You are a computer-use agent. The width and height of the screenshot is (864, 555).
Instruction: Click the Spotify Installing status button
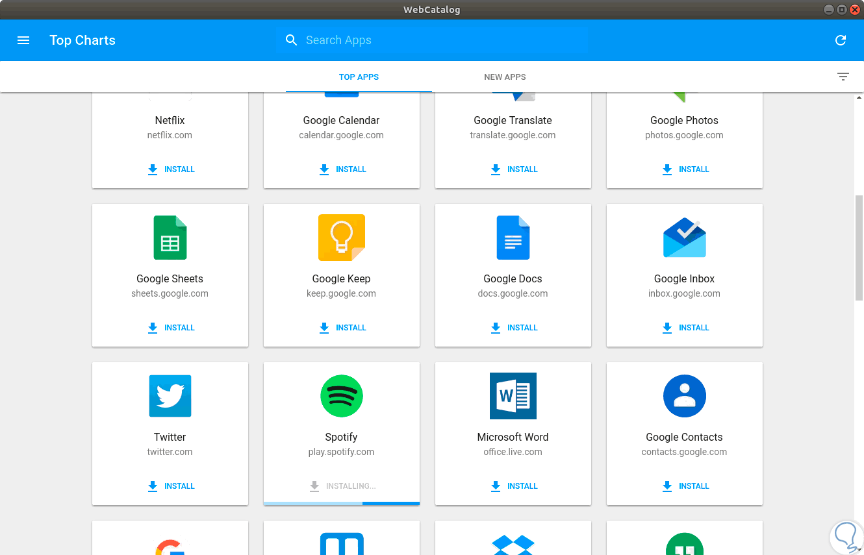click(342, 486)
